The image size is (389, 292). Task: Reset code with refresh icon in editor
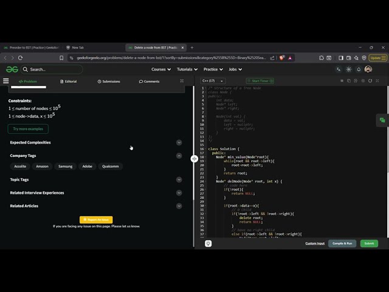(370, 81)
